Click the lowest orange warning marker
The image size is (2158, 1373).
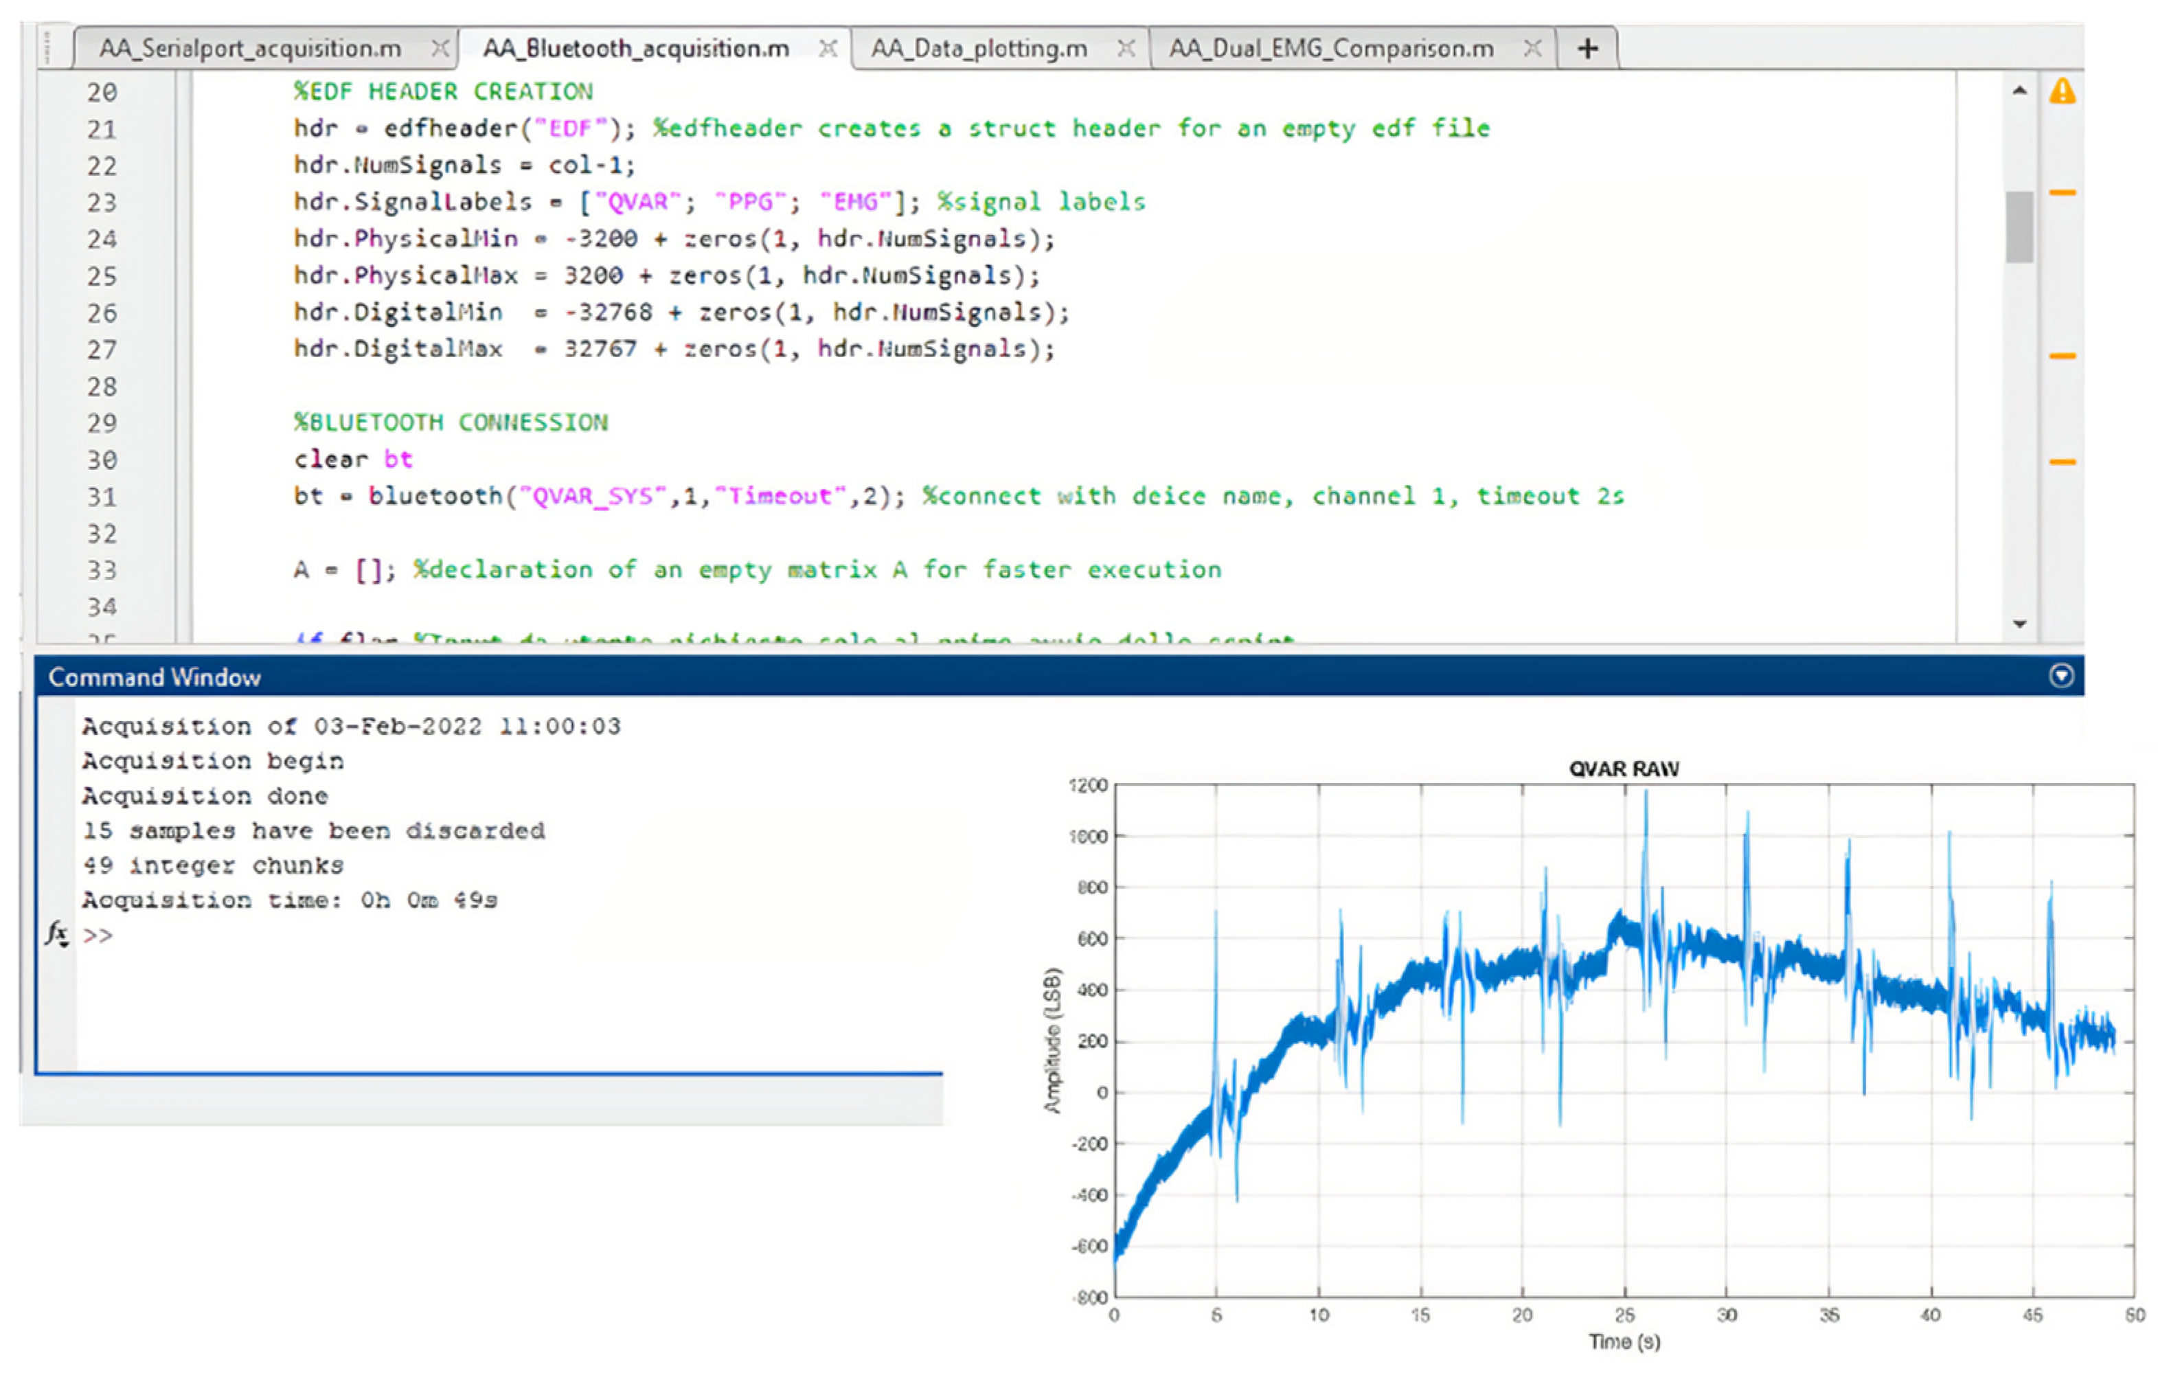pos(2062,462)
